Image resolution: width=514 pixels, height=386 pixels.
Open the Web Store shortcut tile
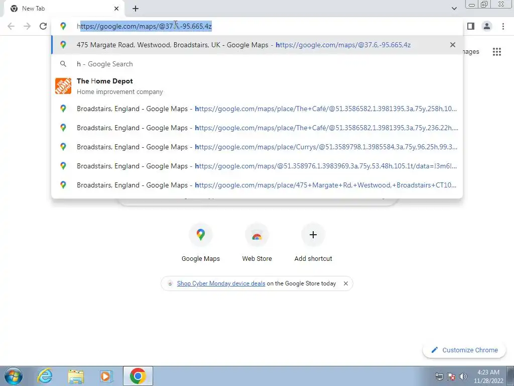coord(257,243)
